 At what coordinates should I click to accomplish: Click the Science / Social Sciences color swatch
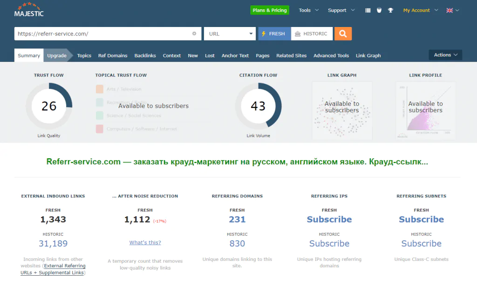[x=100, y=115]
